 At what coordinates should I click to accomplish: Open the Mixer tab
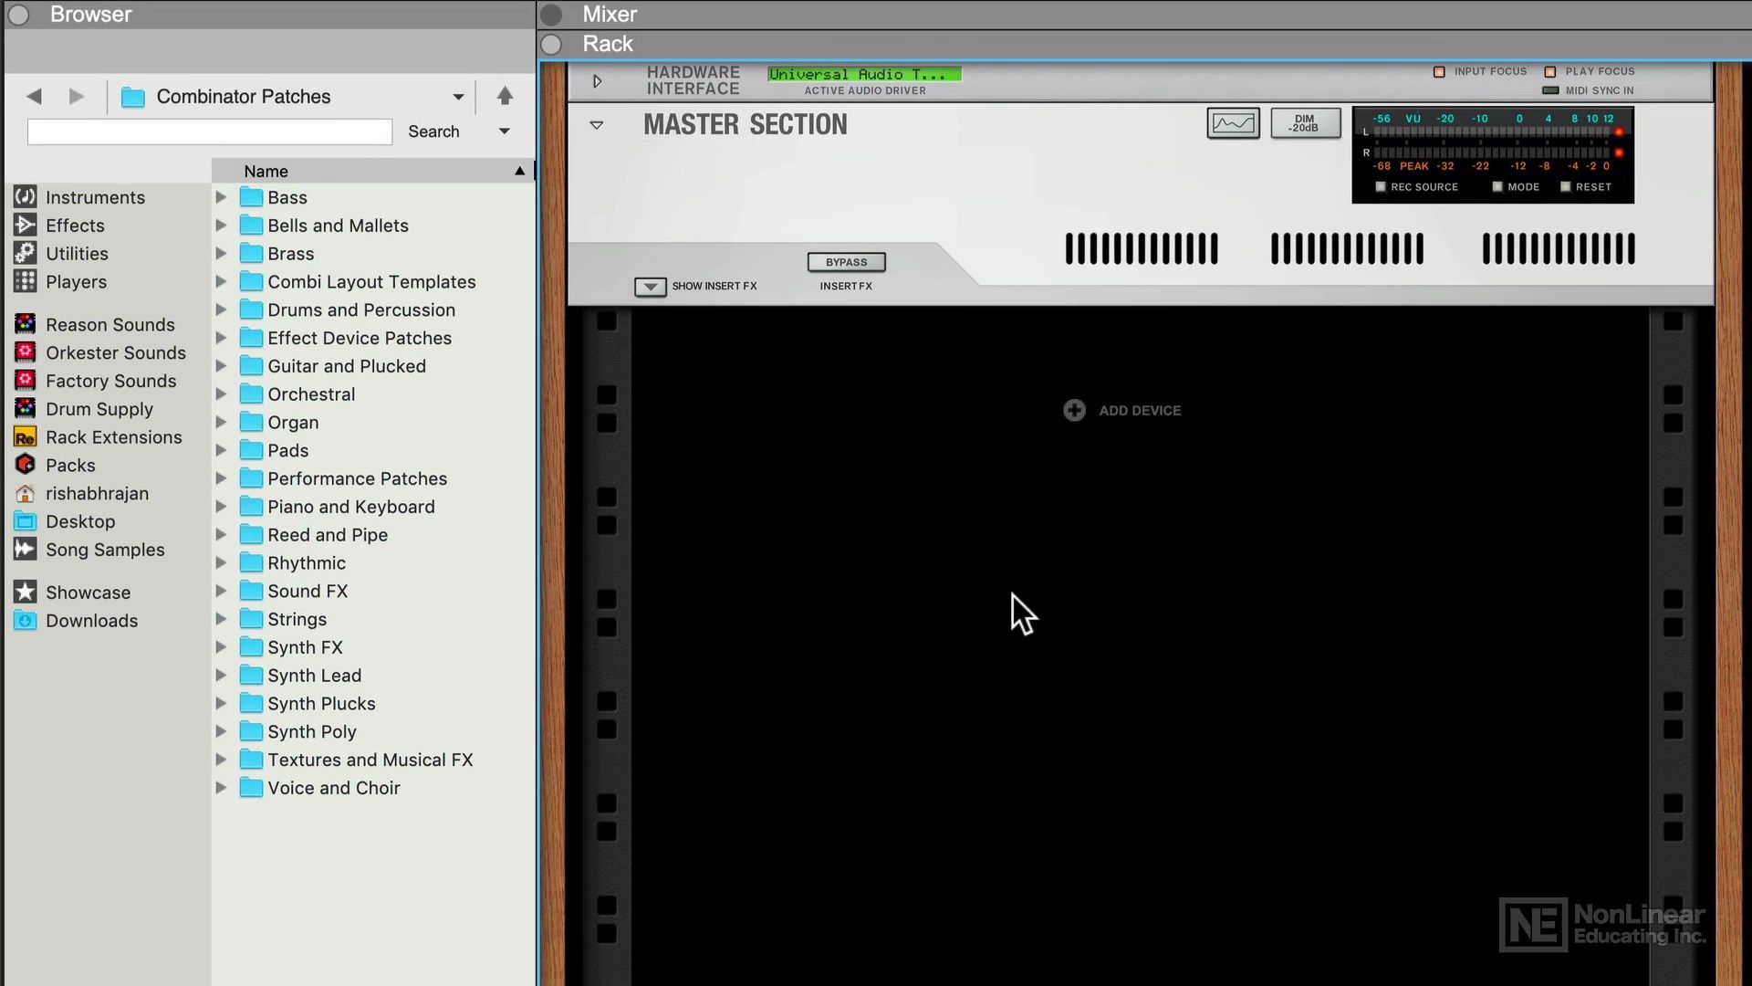pyautogui.click(x=610, y=14)
